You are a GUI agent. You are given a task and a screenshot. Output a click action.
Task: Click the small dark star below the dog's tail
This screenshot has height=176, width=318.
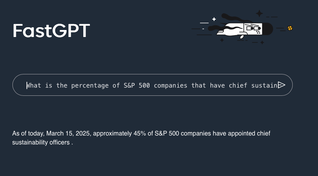[222, 40]
